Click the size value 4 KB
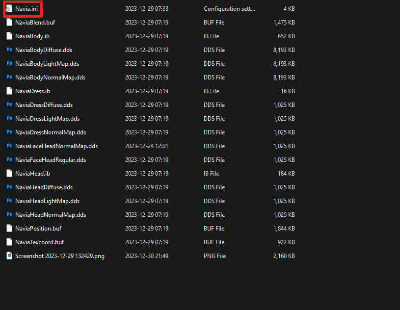This screenshot has height=310, width=400. (289, 9)
